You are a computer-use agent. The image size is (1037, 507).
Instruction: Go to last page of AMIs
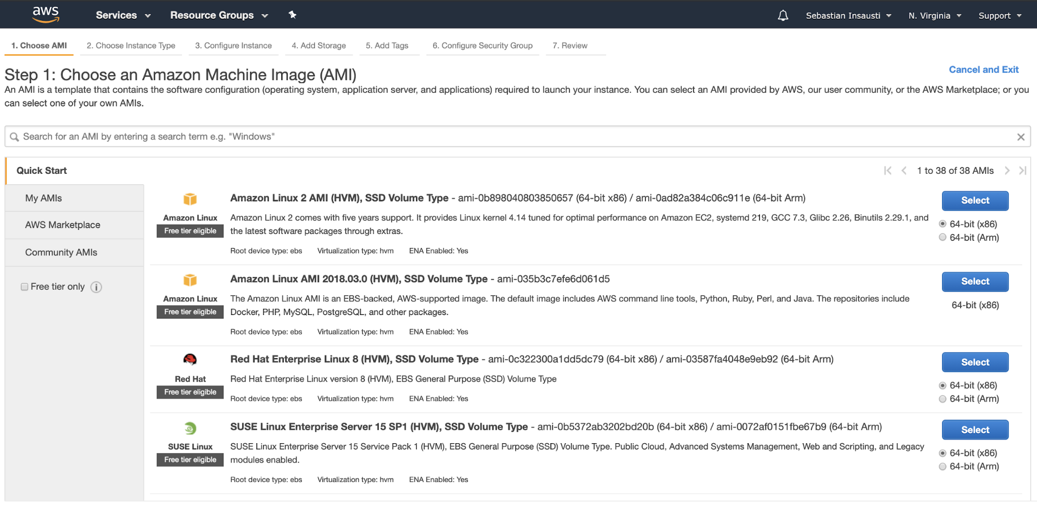coord(1022,171)
